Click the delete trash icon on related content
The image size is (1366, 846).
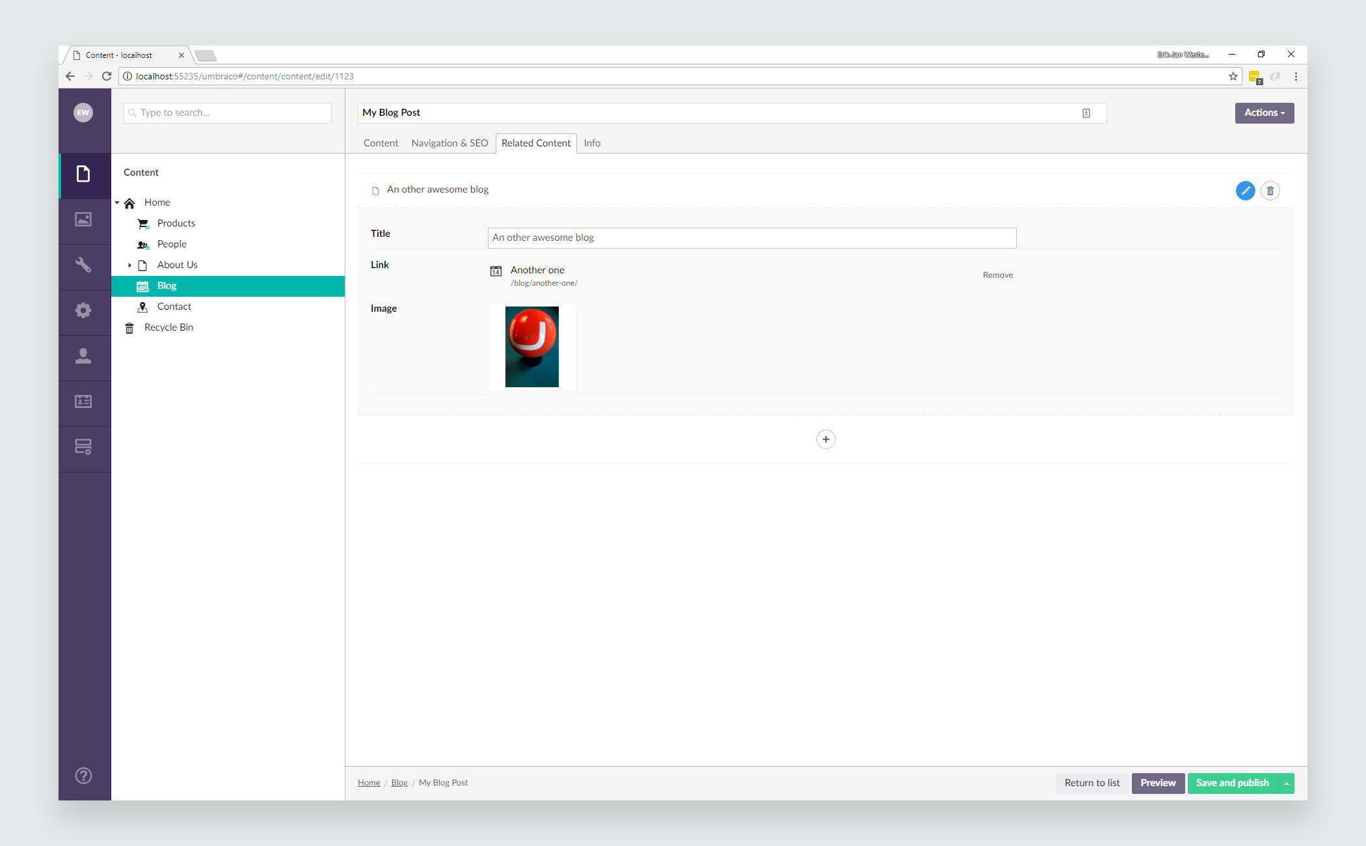click(1270, 189)
